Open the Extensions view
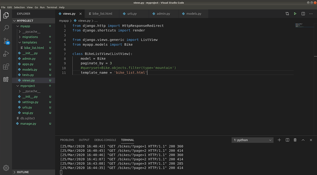This screenshot has width=317, height=175. tap(6, 67)
